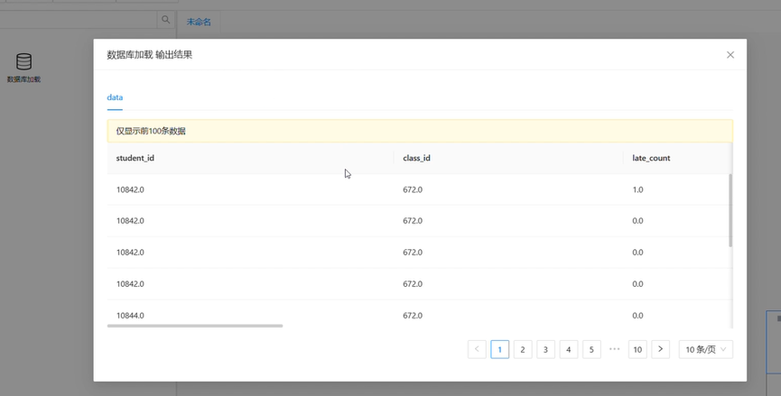Jump to page 2
Image resolution: width=781 pixels, height=396 pixels.
(x=523, y=349)
